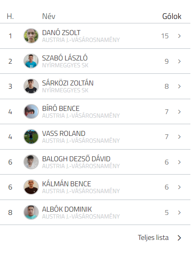The height and width of the screenshot is (254, 192).
Task: Open the Teljes lista link
Action: coord(153,237)
